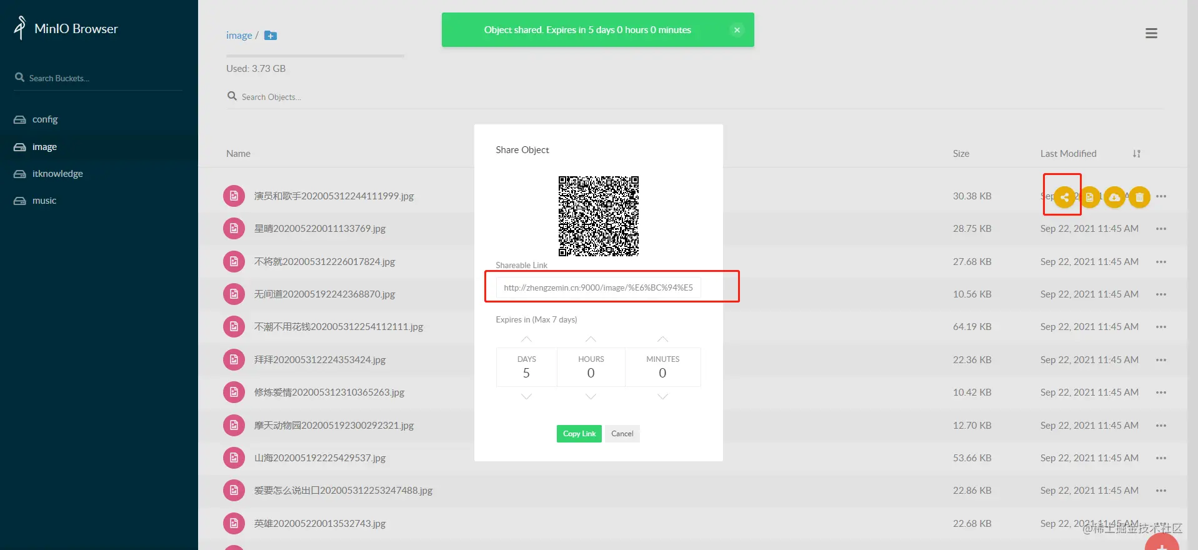
Task: Sort by the Last Modified column header
Action: tap(1068, 154)
